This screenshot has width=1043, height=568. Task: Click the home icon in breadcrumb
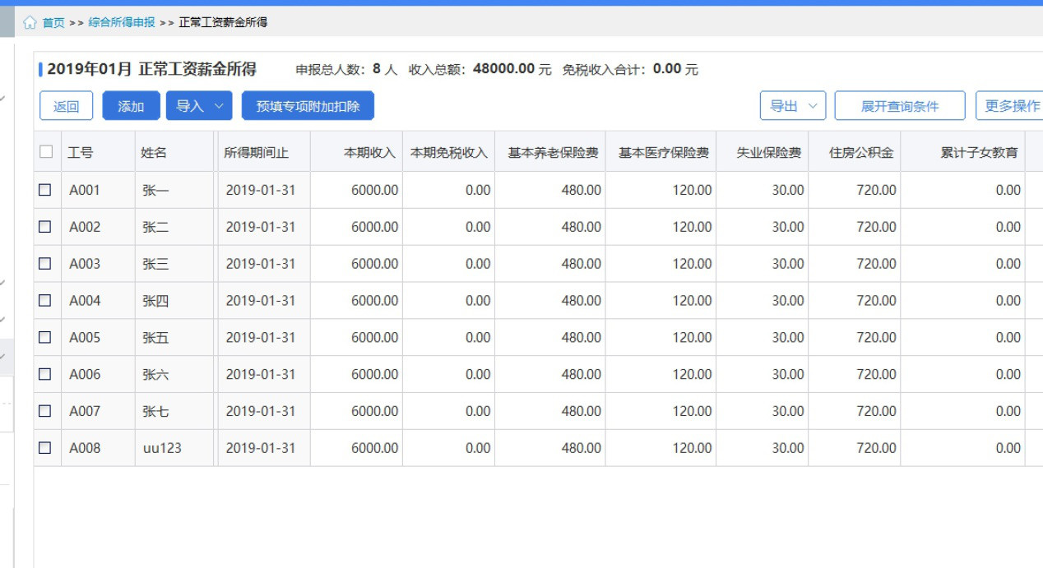(30, 22)
